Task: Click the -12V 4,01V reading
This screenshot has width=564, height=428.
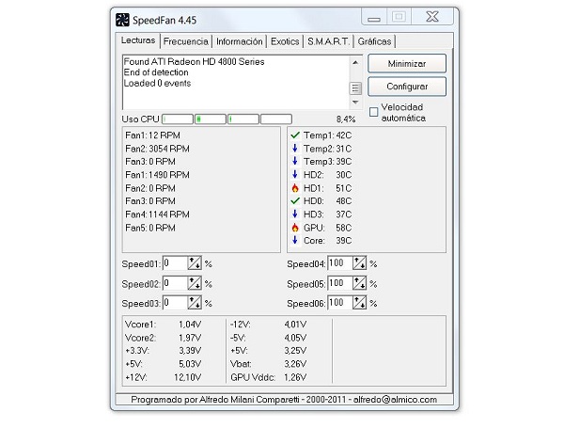Action: 268,325
